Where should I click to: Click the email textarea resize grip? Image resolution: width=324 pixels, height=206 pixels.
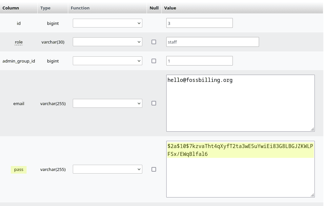[x=313, y=129]
